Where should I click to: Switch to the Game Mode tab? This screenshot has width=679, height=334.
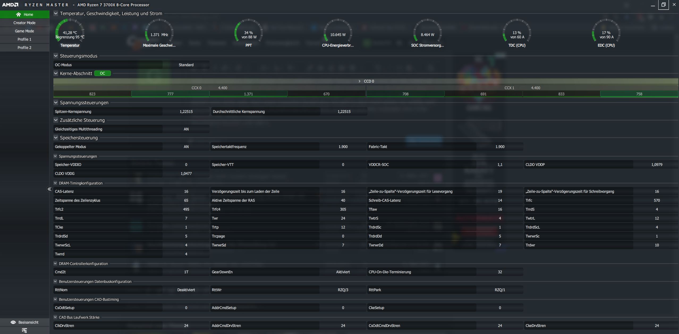(x=24, y=31)
